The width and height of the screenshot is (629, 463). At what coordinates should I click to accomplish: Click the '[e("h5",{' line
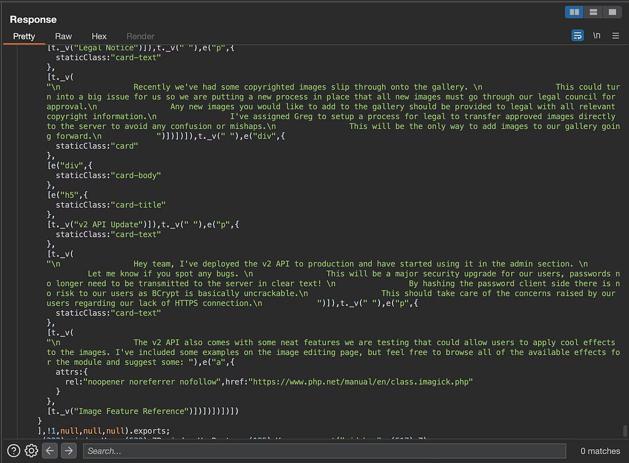tap(68, 195)
